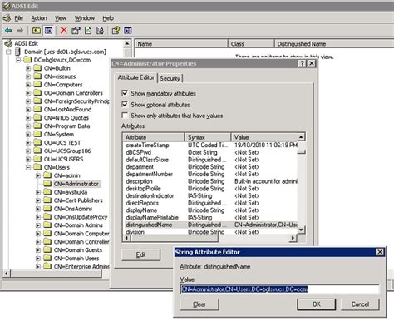This screenshot has width=394, height=326.
Task: Switch to the Security tab
Action: point(170,78)
